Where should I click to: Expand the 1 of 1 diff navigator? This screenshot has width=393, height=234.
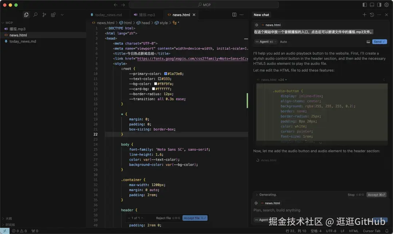click(x=136, y=218)
